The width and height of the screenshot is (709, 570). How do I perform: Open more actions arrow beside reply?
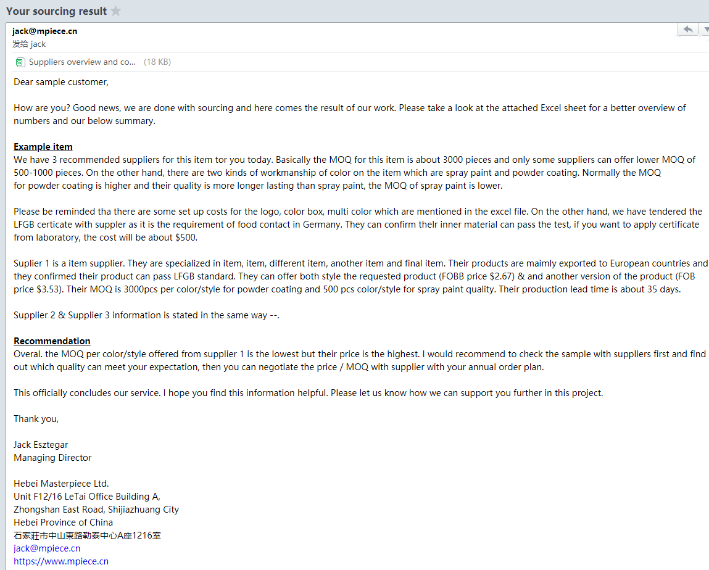(705, 30)
